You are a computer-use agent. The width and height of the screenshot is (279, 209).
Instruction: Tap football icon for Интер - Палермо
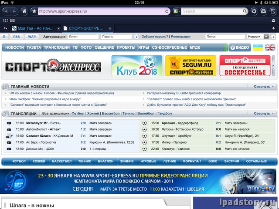144,142
